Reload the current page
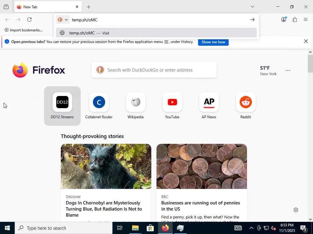Screen dimensions: 313x234 click(29, 19)
